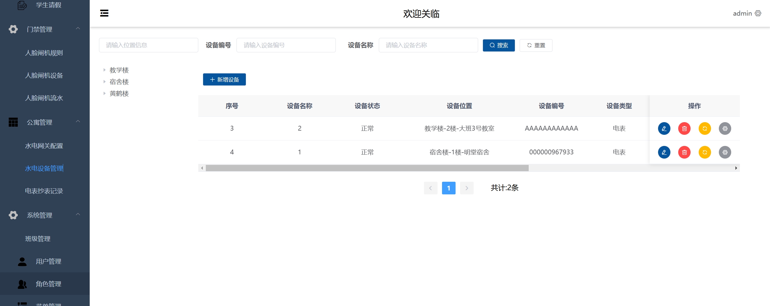Screen dimensions: 770x306
Task: Click the 公寓管理 grid icon
Action: [x=13, y=122]
